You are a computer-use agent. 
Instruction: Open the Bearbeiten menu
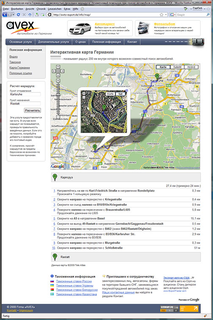click(x=17, y=9)
